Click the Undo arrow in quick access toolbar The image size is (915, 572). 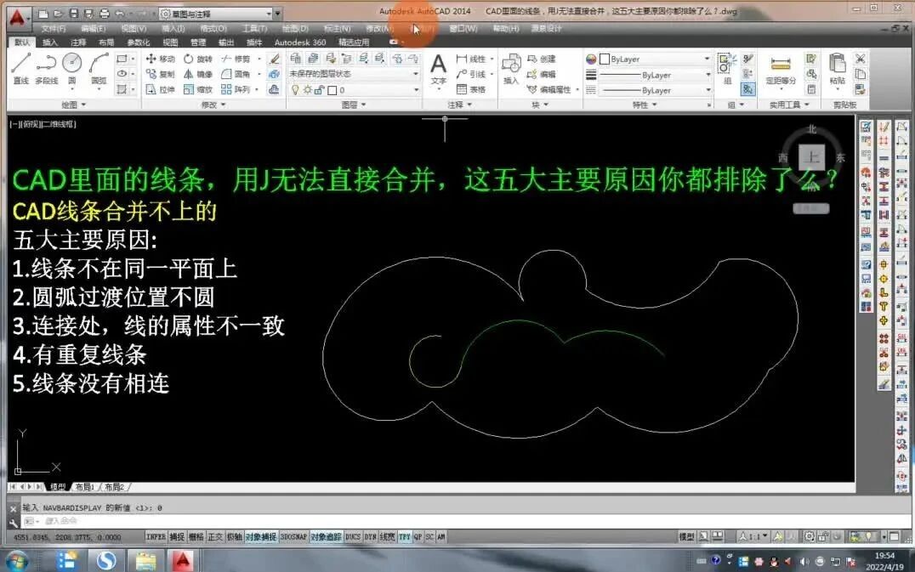click(x=120, y=13)
